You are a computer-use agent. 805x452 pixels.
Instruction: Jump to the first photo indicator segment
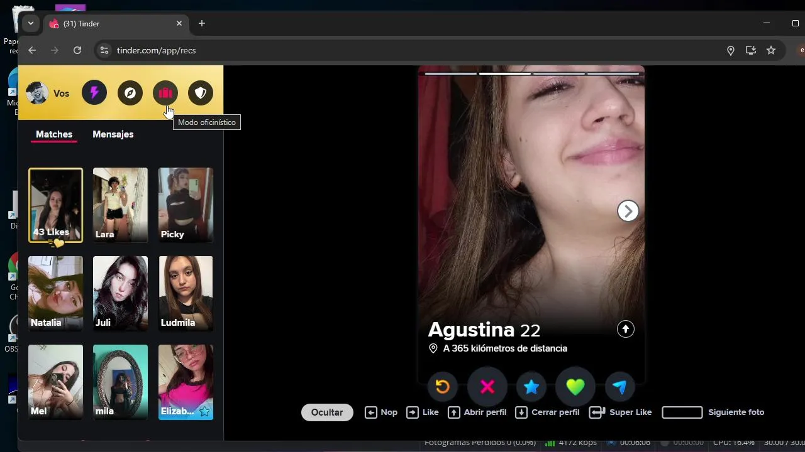pos(451,73)
